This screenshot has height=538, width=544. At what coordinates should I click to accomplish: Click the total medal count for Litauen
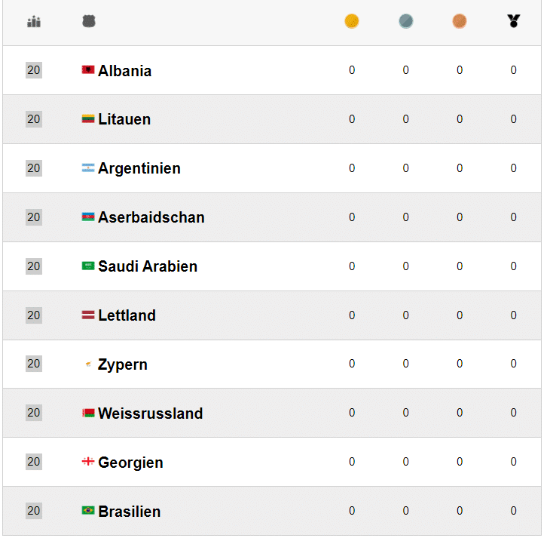tap(514, 119)
